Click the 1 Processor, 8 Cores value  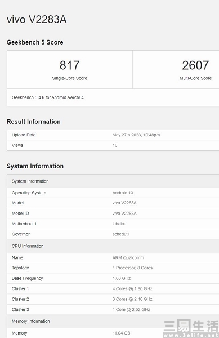[x=132, y=268]
